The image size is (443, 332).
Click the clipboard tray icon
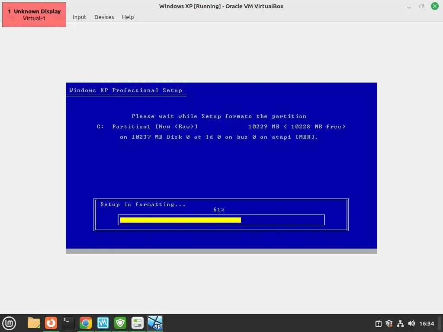pyautogui.click(x=378, y=323)
